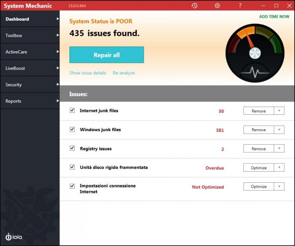Click the Windows junk files label
Viewport: 295px width, 246px height.
100,130
